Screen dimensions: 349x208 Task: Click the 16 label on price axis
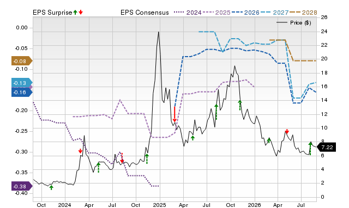coord(324,87)
